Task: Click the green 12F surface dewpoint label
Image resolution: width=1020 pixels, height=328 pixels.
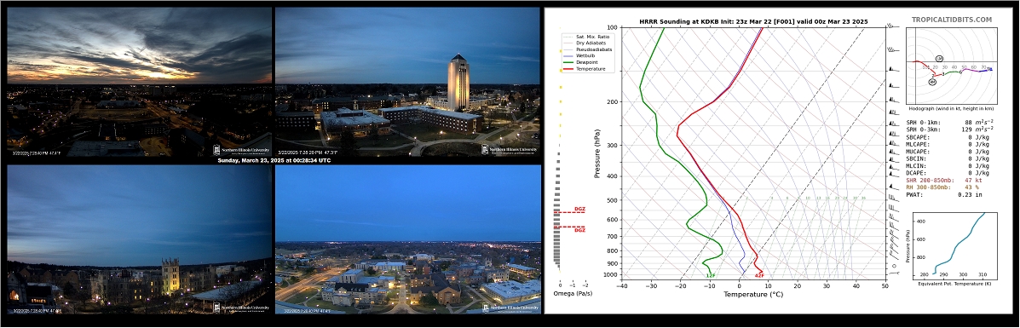Action: [711, 276]
